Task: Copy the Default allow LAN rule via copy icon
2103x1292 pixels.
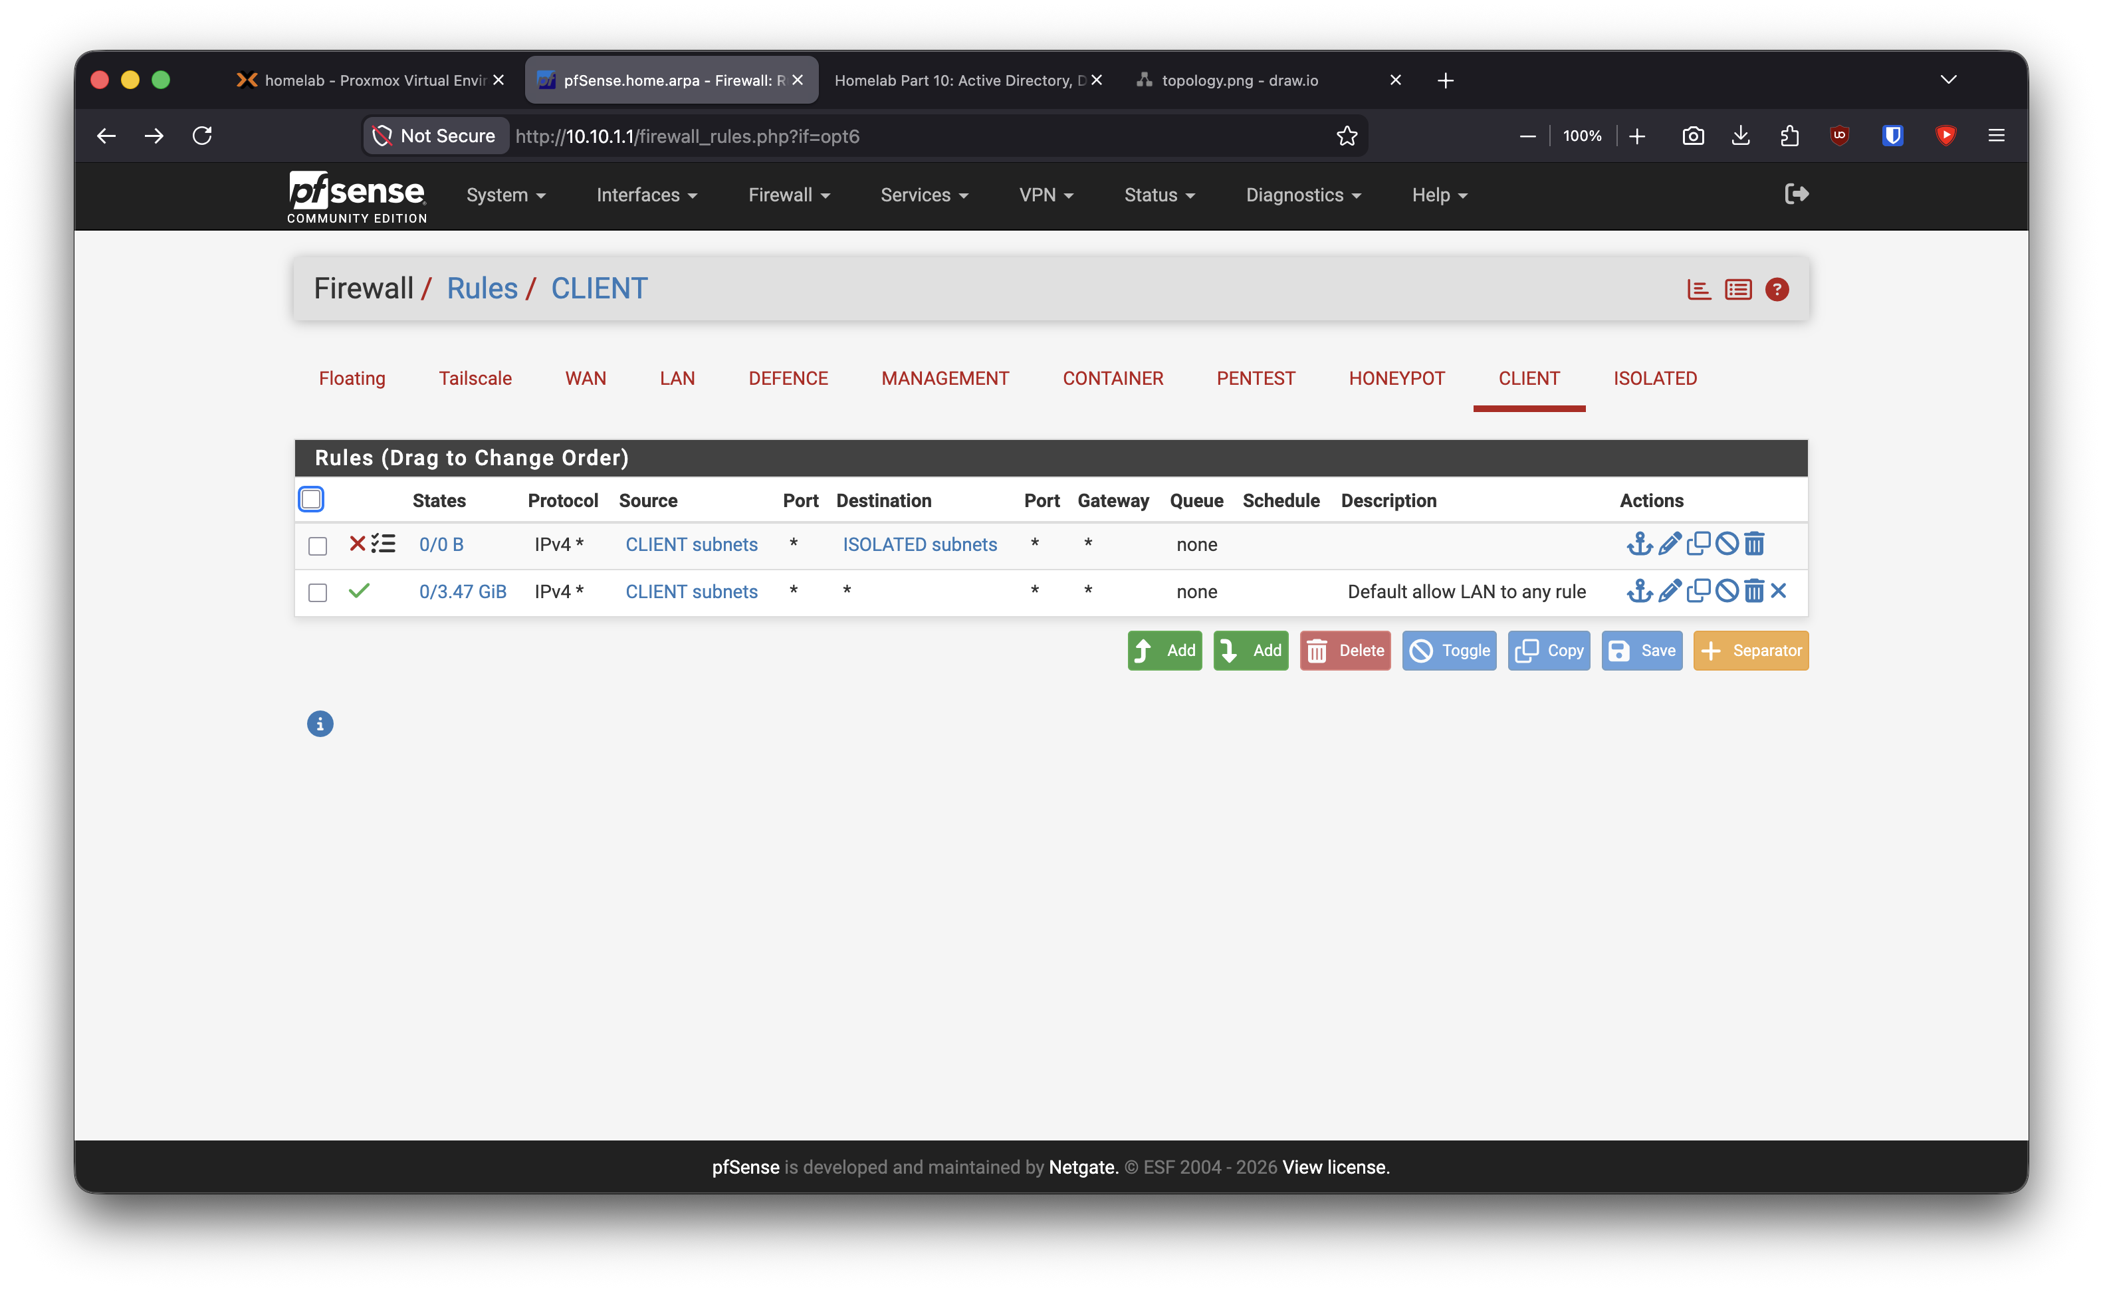Action: click(x=1698, y=590)
